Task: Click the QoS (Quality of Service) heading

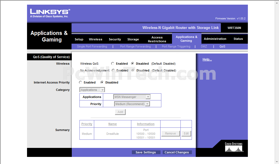Action: tap(51, 57)
